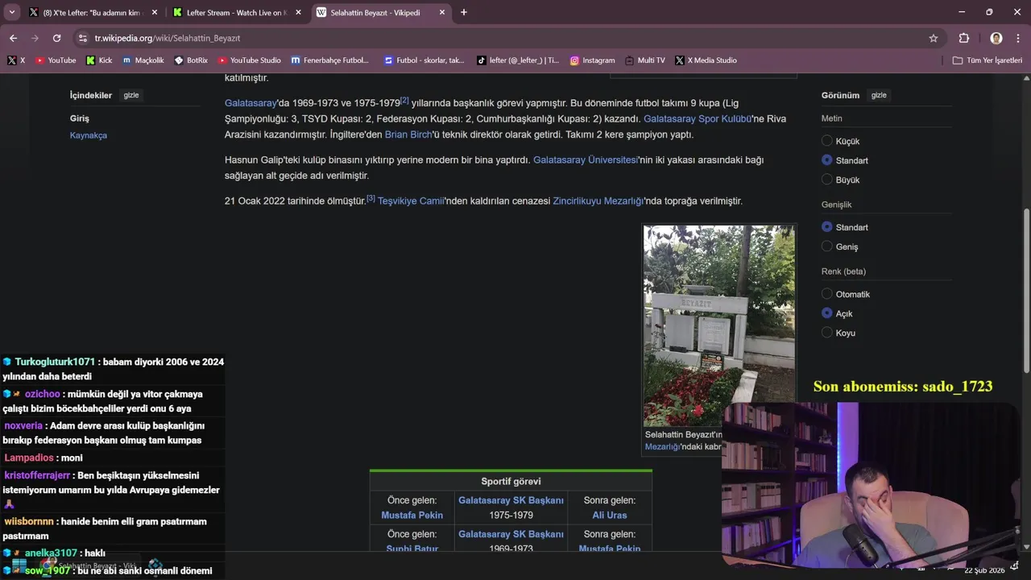Open footnote reference [2]
The height and width of the screenshot is (580, 1031).
click(404, 101)
